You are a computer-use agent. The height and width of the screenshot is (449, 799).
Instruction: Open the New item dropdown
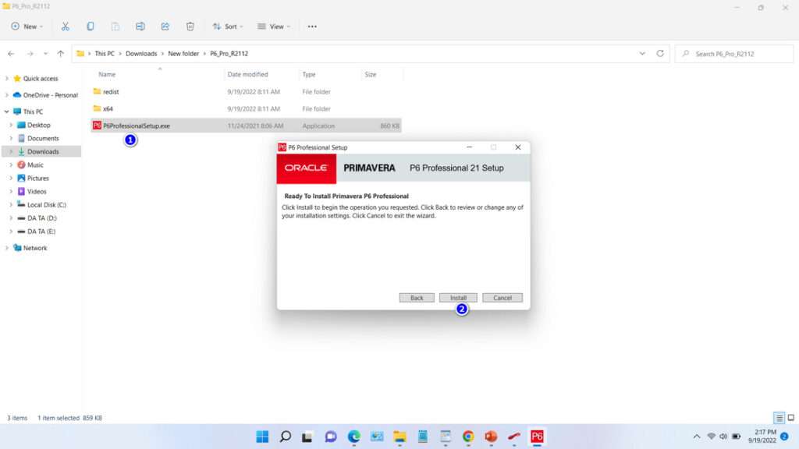(27, 27)
